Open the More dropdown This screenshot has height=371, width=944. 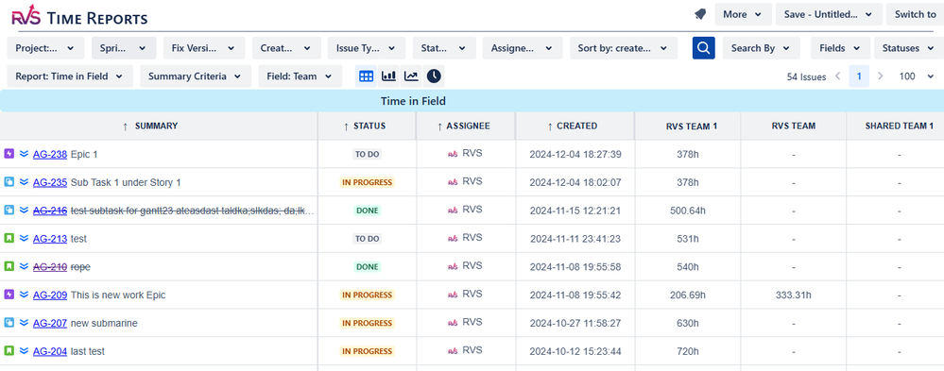coord(743,14)
